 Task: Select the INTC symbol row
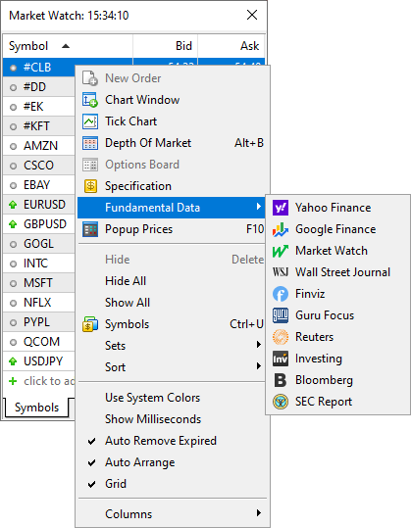click(x=39, y=264)
